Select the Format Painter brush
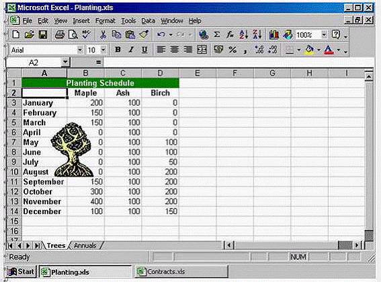The image size is (381, 282). (x=144, y=35)
